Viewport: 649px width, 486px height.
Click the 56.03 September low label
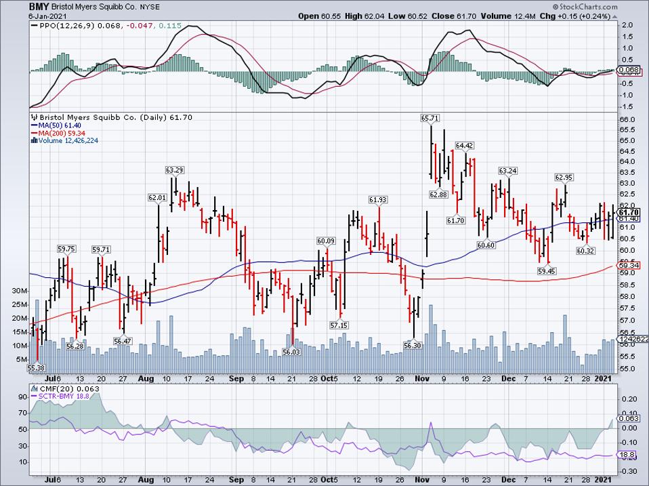[292, 352]
